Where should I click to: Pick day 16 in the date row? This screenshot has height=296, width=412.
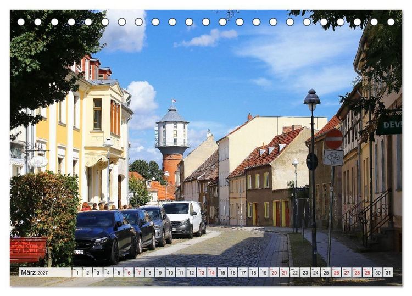pyautogui.click(x=232, y=272)
